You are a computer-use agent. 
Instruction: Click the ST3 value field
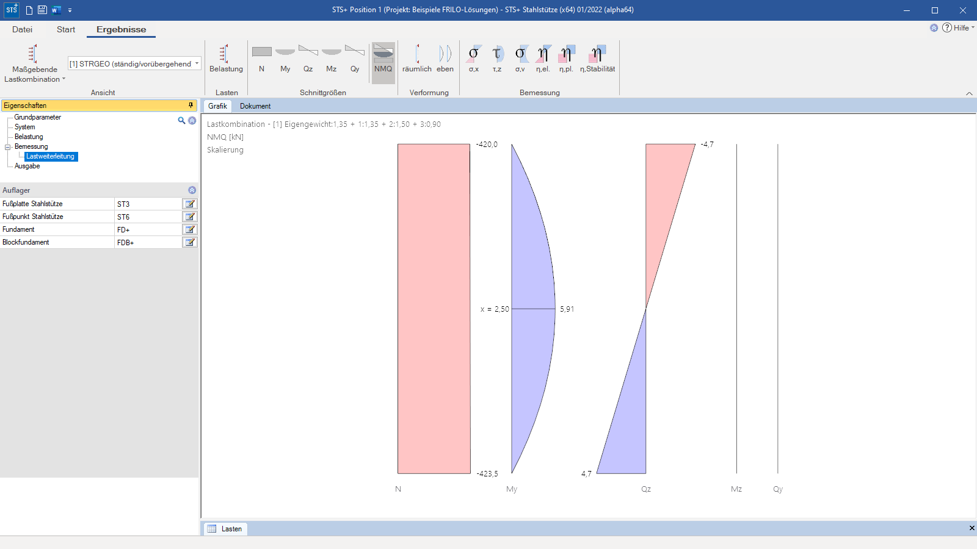pyautogui.click(x=148, y=204)
